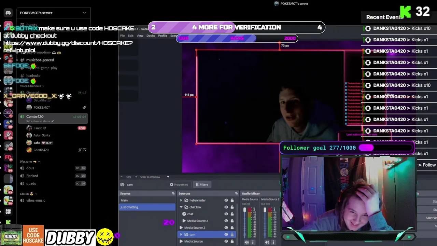Toggle lock on Media Source row
The width and height of the screenshot is (437, 246).
[232, 241]
